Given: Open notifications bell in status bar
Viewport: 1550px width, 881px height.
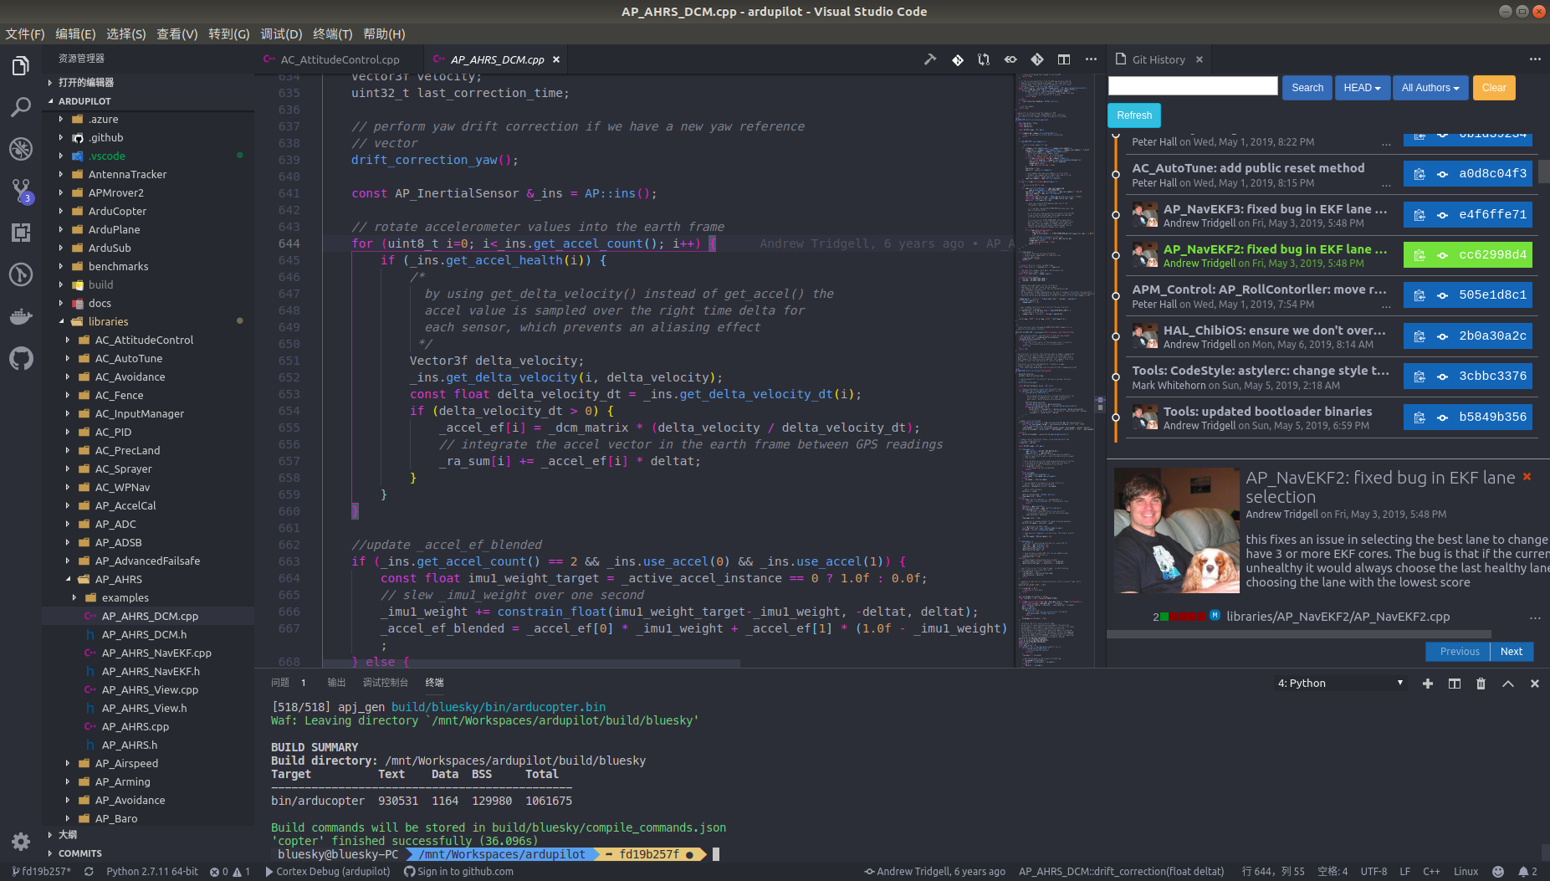Looking at the screenshot, I should click(1528, 872).
